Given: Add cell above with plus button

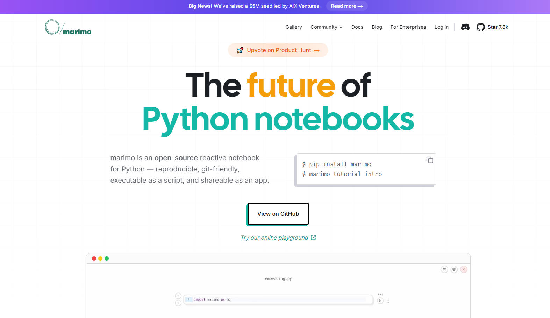Looking at the screenshot, I should [178, 296].
